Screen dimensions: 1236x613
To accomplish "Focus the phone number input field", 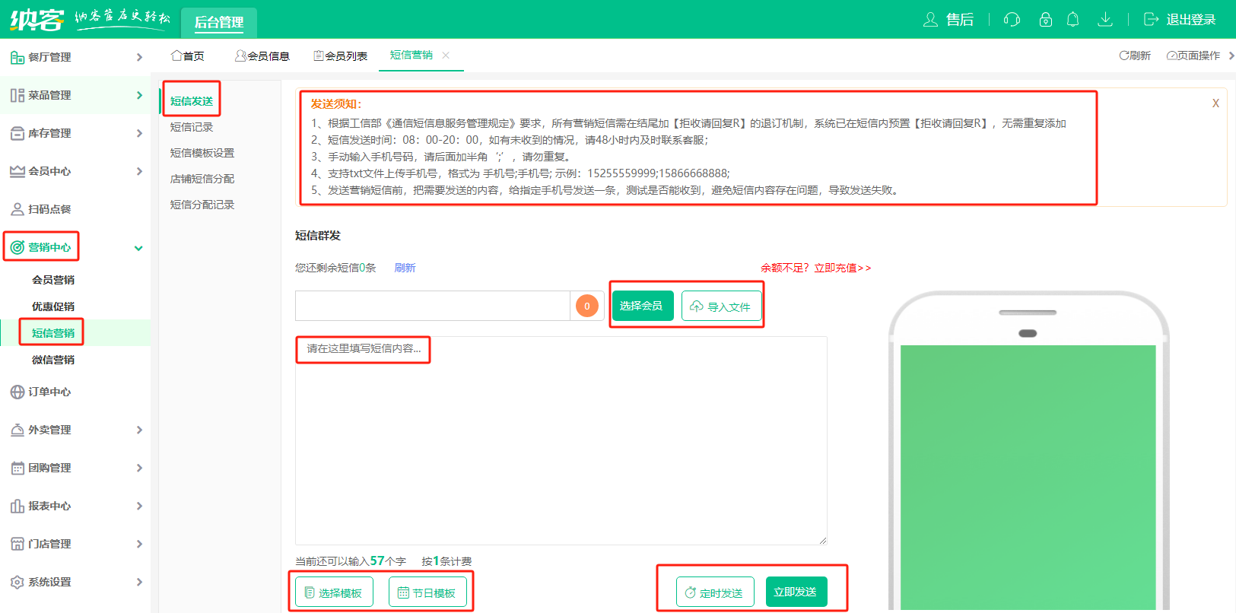I will (x=433, y=306).
